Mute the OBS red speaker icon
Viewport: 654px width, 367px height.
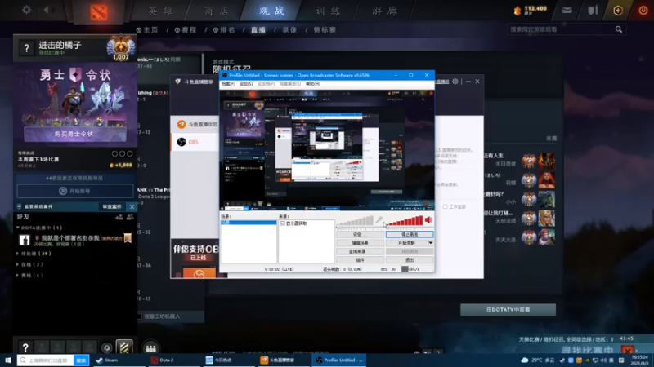tap(428, 220)
